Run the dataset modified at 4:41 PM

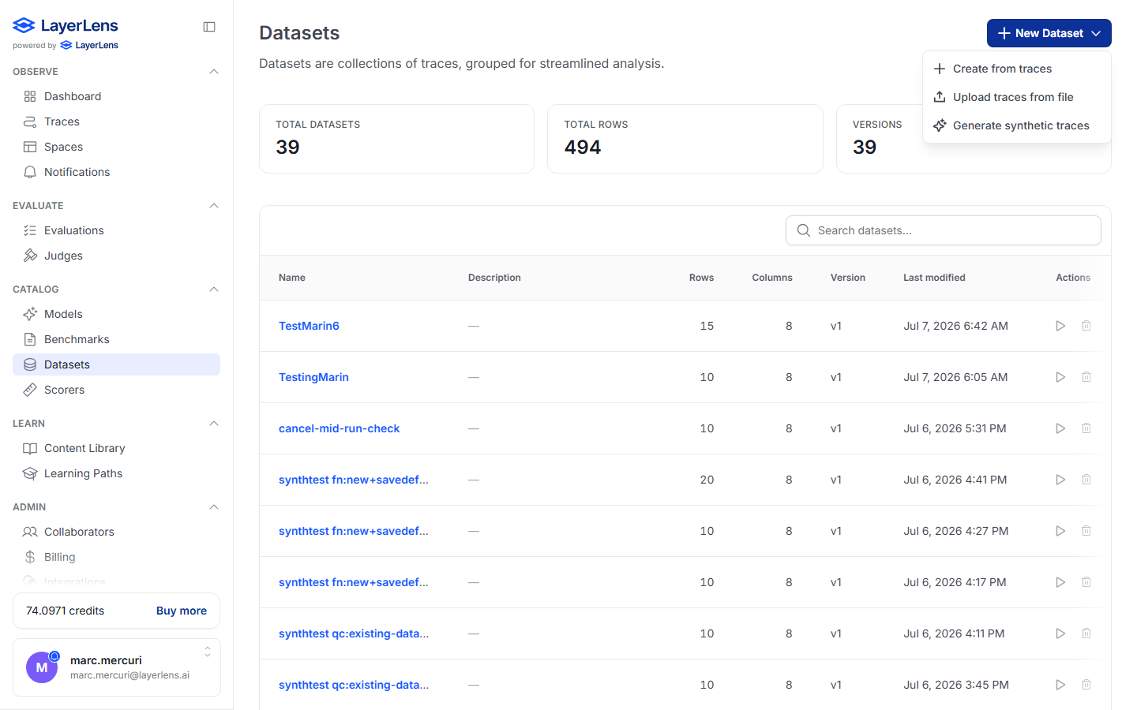coord(1060,480)
